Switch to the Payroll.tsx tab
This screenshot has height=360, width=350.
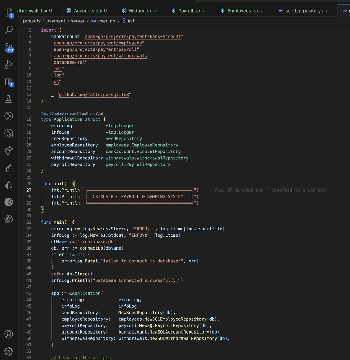coord(192,10)
